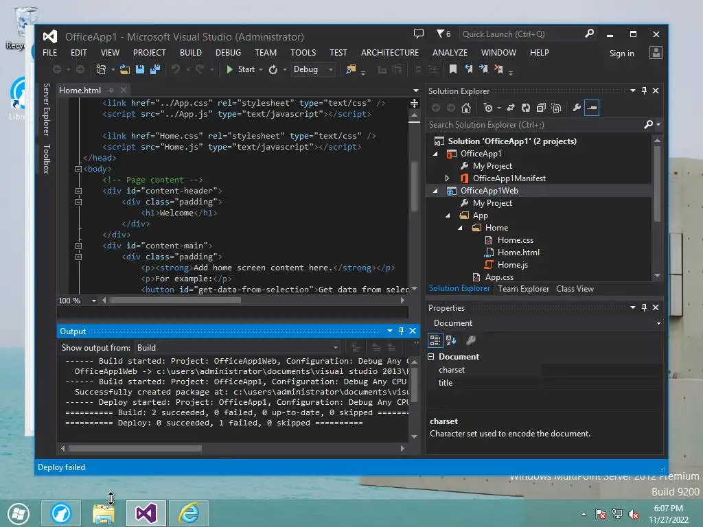Click Sync with Active Document arrows icon
This screenshot has height=527, width=703.
tap(510, 108)
